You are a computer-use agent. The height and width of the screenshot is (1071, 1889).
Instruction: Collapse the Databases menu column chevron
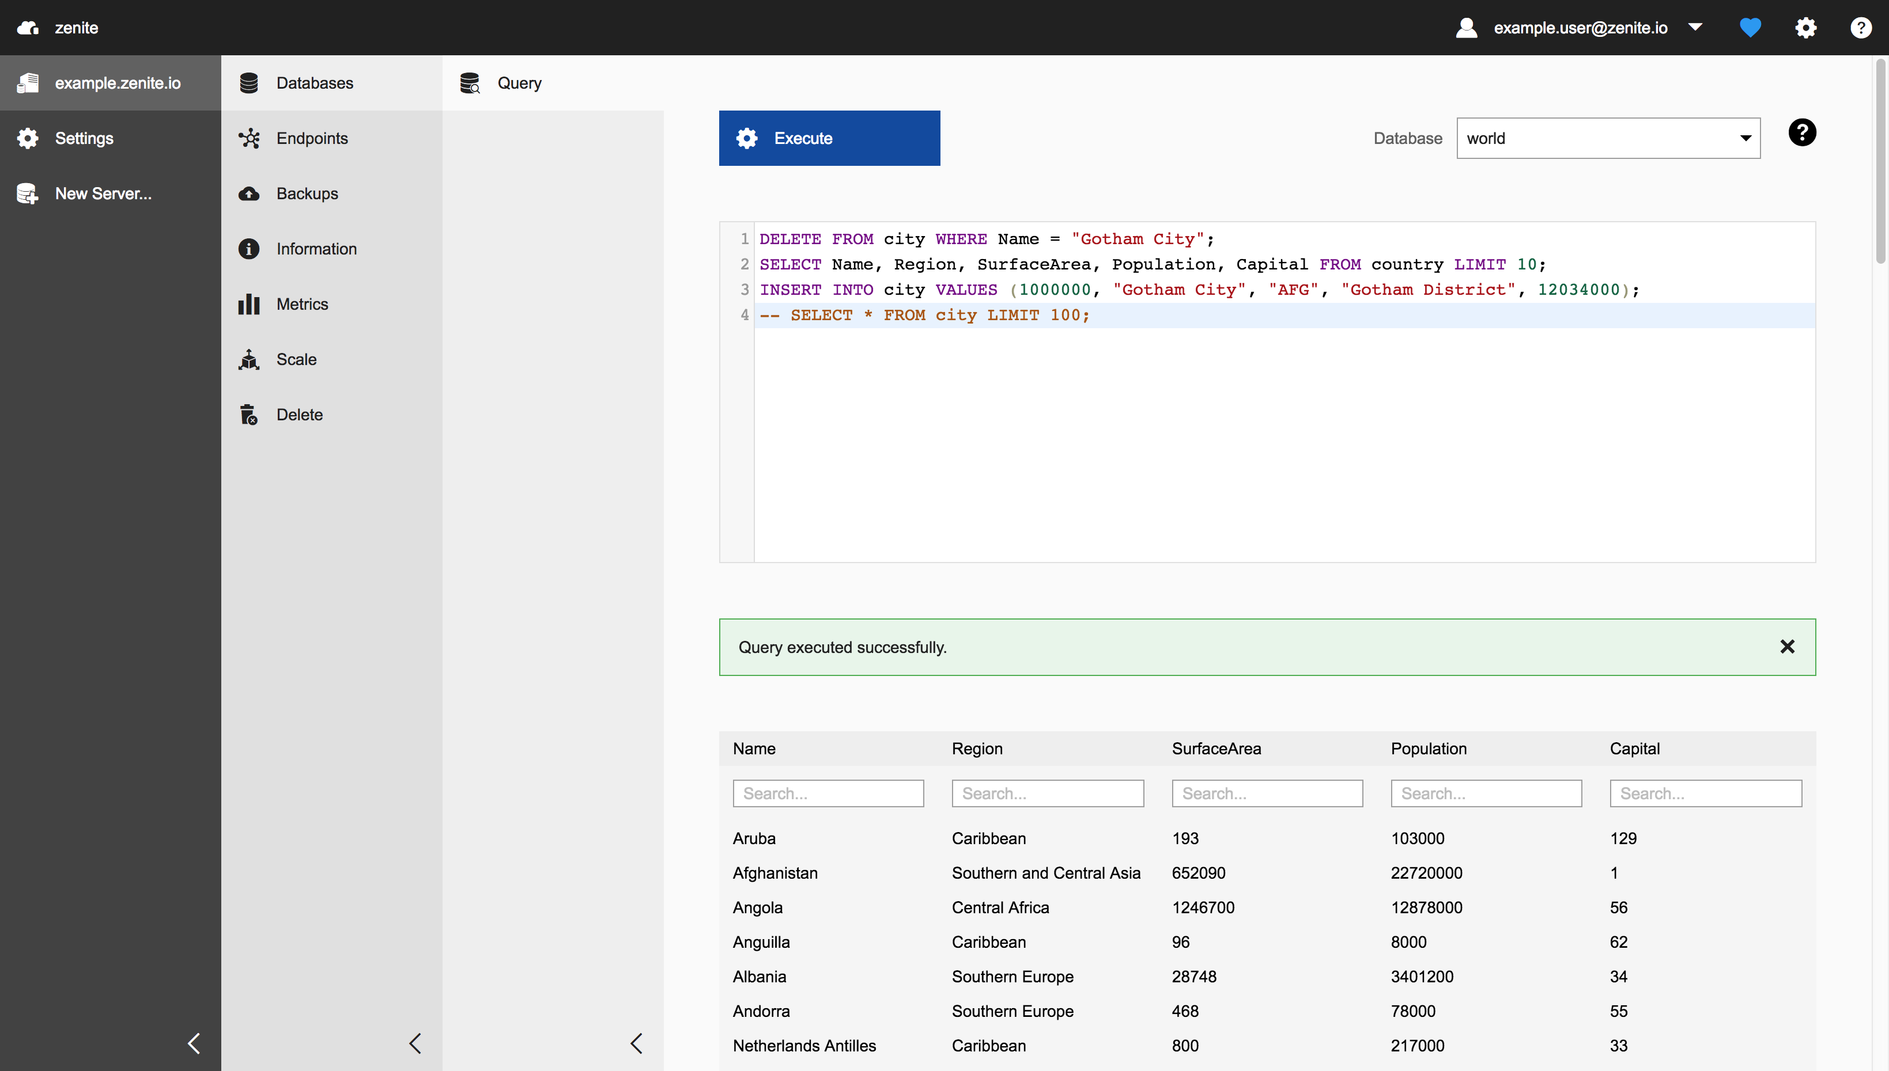[x=415, y=1042]
